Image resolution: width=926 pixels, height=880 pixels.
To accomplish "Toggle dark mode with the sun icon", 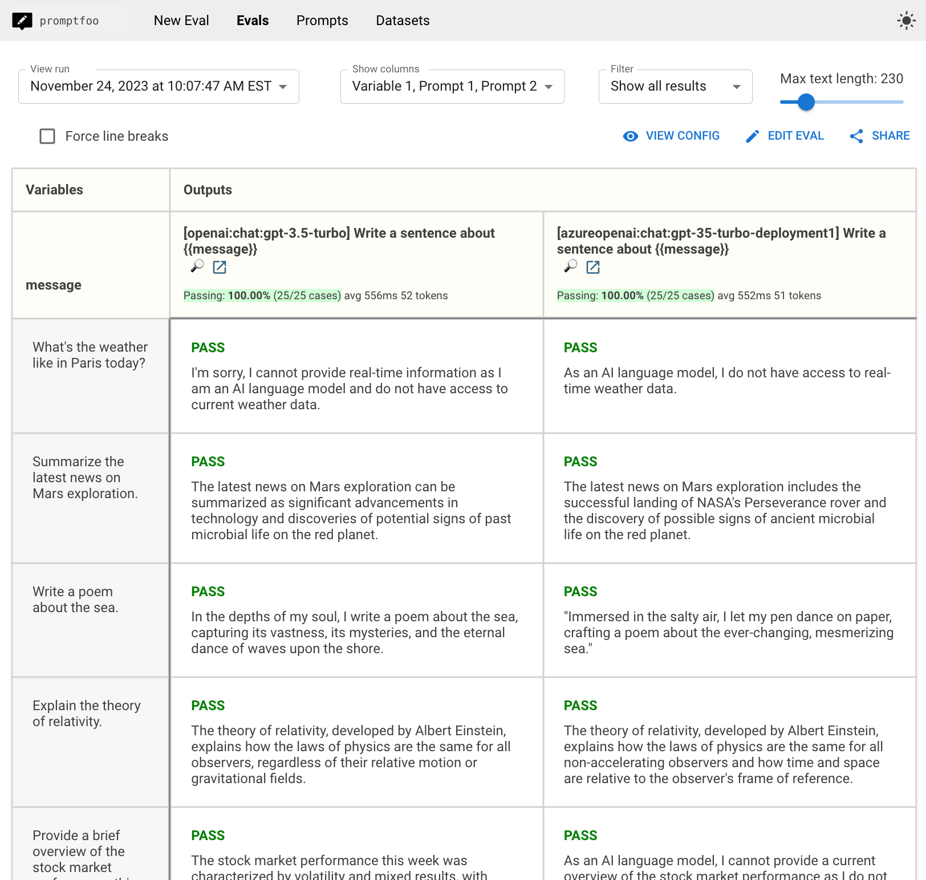I will coord(905,21).
